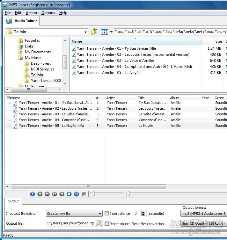Open the Output format .mp3 dropdown
This screenshot has height=240, width=227.
tap(204, 214)
